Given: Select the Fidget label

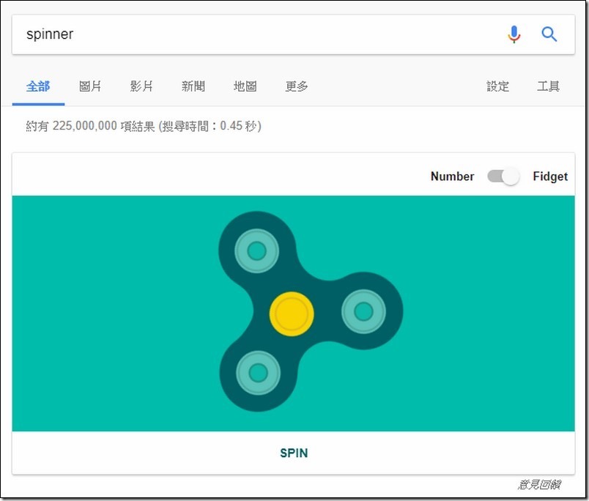Looking at the screenshot, I should point(550,177).
